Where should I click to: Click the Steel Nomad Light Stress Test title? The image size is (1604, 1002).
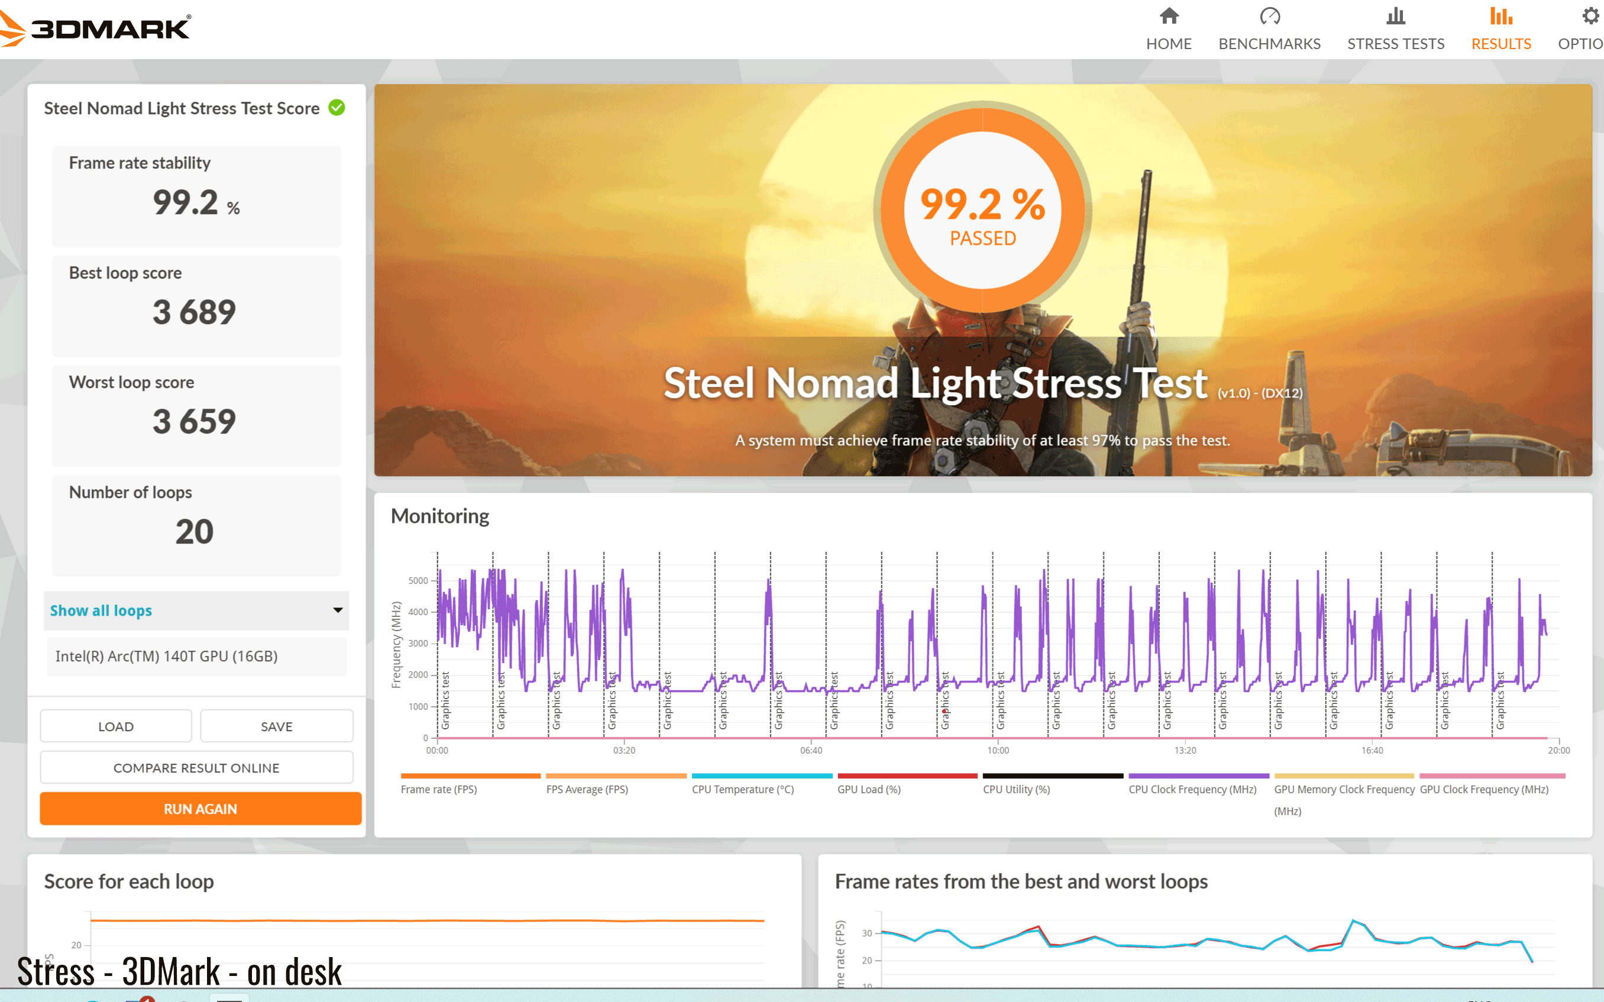pyautogui.click(x=936, y=383)
